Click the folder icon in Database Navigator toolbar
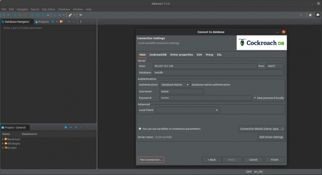This screenshot has height=175, width=322. click(x=61, y=21)
